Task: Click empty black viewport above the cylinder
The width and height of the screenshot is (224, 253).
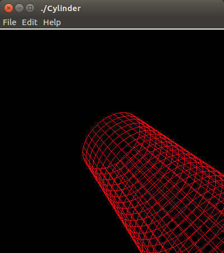Action: pos(112,71)
